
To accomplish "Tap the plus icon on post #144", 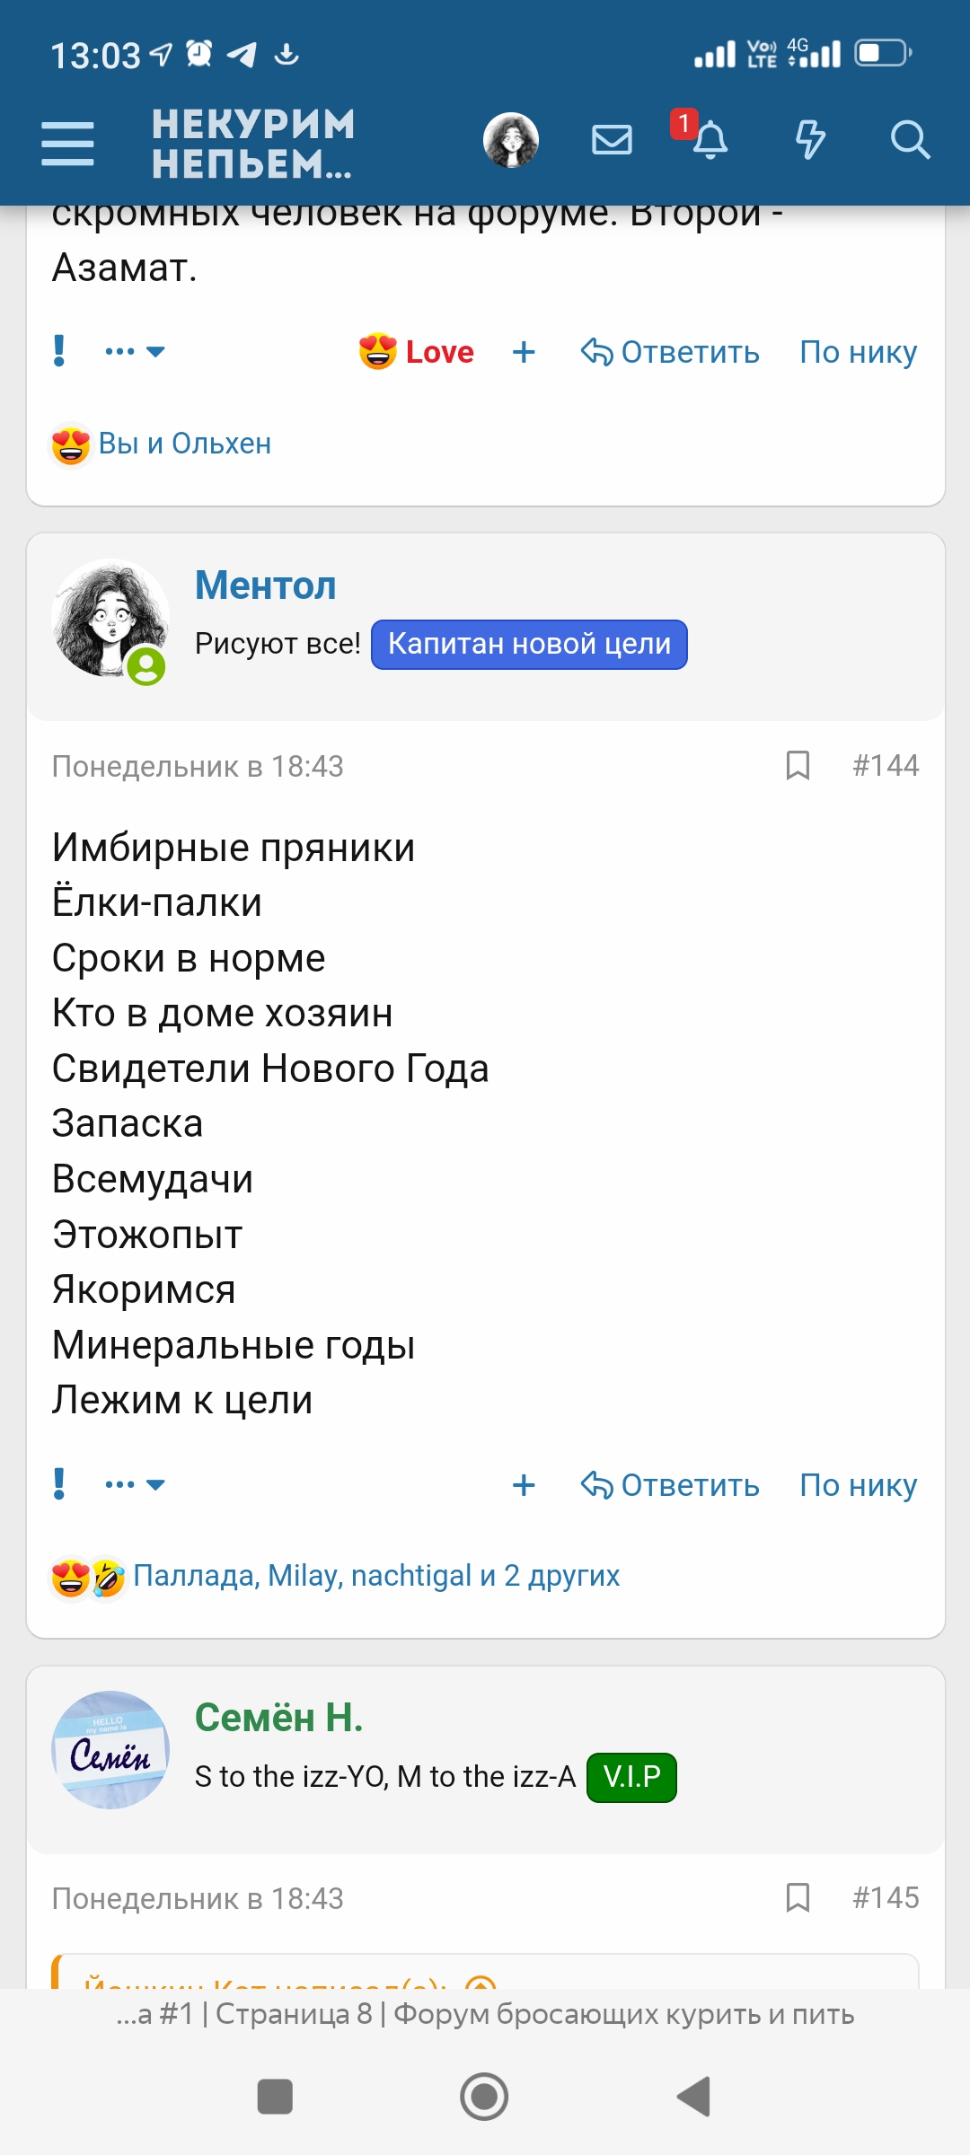I will tap(524, 1485).
